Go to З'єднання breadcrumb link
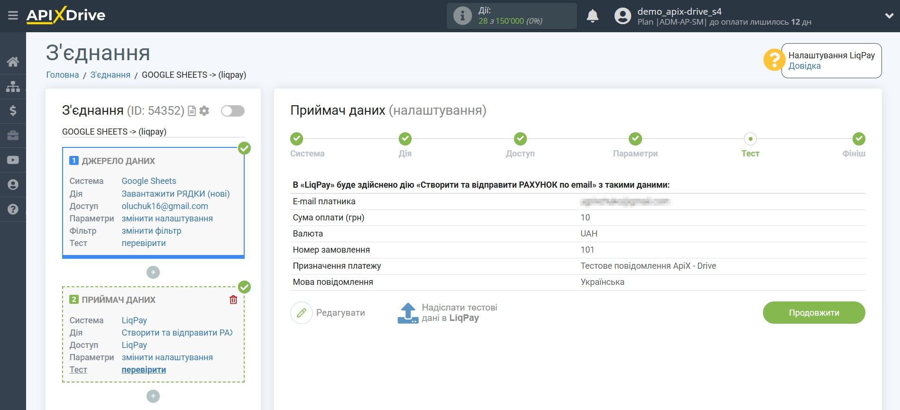The image size is (900, 410). pos(110,75)
